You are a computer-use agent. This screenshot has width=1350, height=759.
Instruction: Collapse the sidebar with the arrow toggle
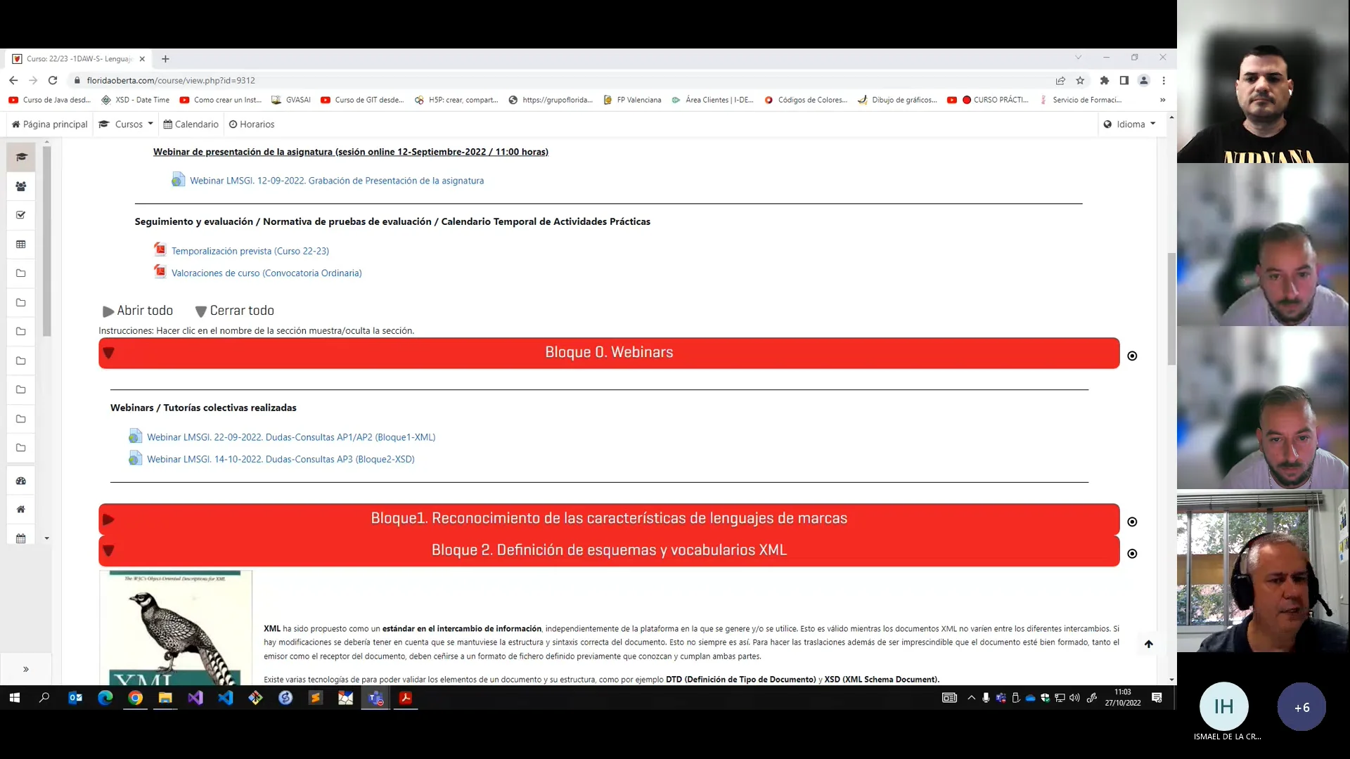[26, 669]
